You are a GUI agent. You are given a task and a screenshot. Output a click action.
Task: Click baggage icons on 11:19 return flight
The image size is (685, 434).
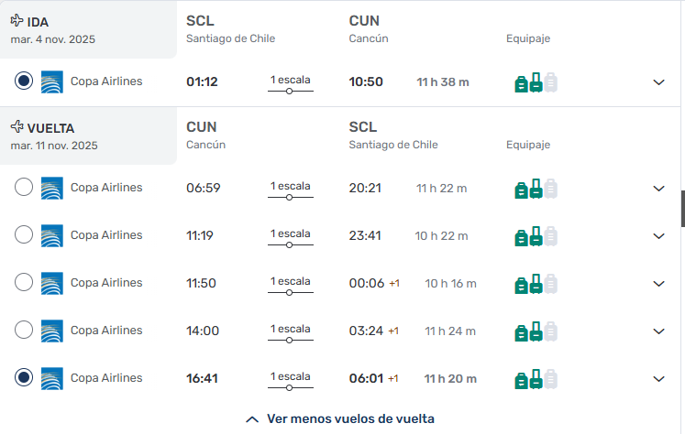coord(536,236)
